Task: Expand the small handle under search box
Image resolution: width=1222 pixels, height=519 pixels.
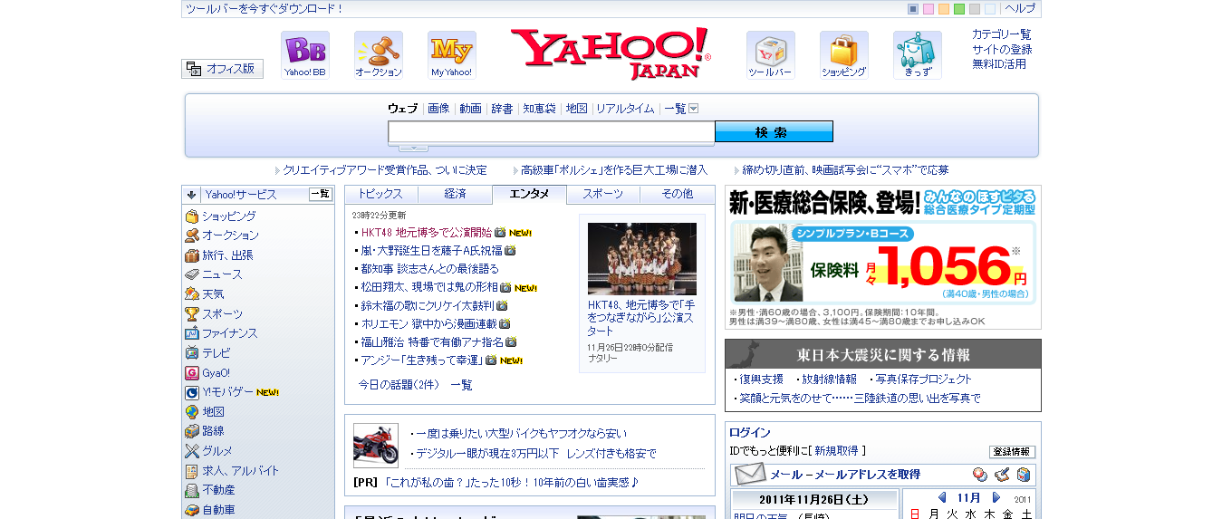Action: point(414,148)
